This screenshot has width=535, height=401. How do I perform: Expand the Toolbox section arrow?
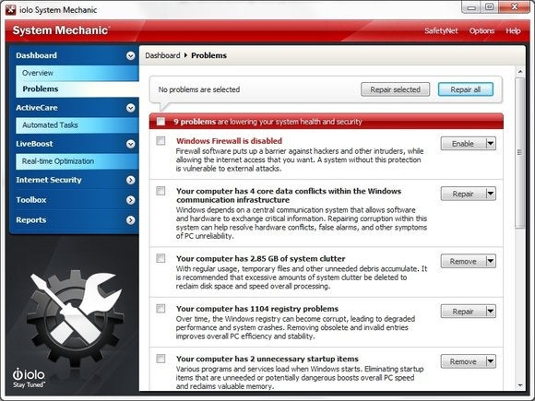130,200
